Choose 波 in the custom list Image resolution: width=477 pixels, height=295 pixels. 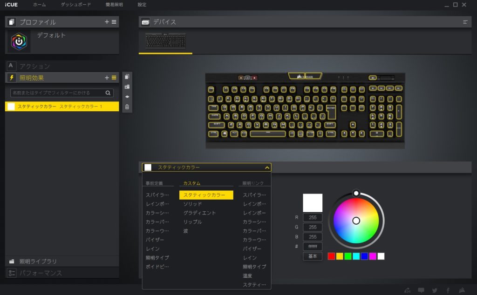click(x=185, y=231)
